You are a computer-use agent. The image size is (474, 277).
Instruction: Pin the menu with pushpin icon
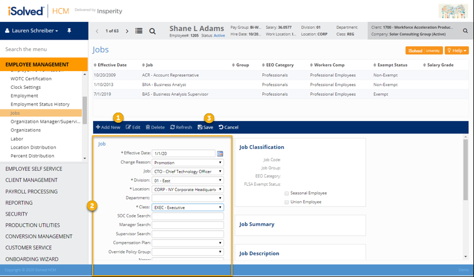tap(69, 30)
